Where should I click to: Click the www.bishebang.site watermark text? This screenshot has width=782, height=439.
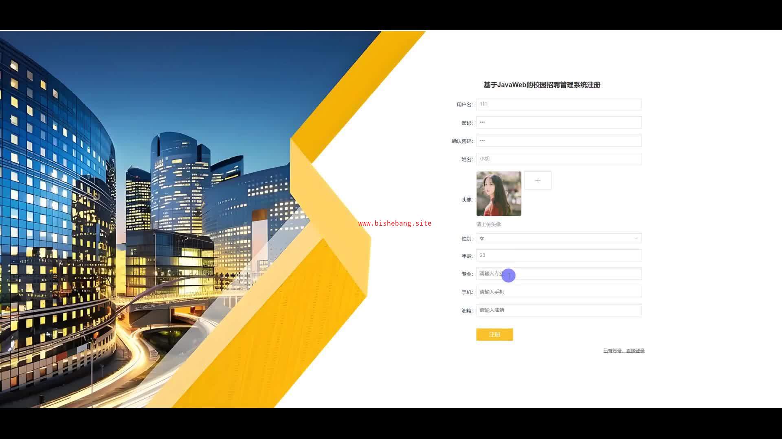pos(395,223)
